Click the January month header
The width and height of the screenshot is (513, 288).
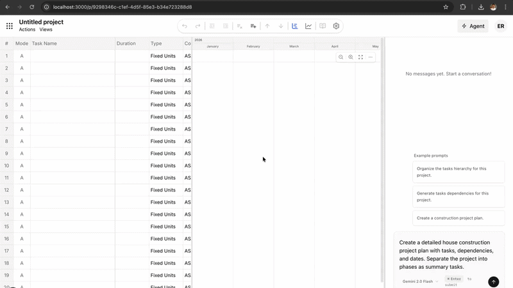point(213,46)
